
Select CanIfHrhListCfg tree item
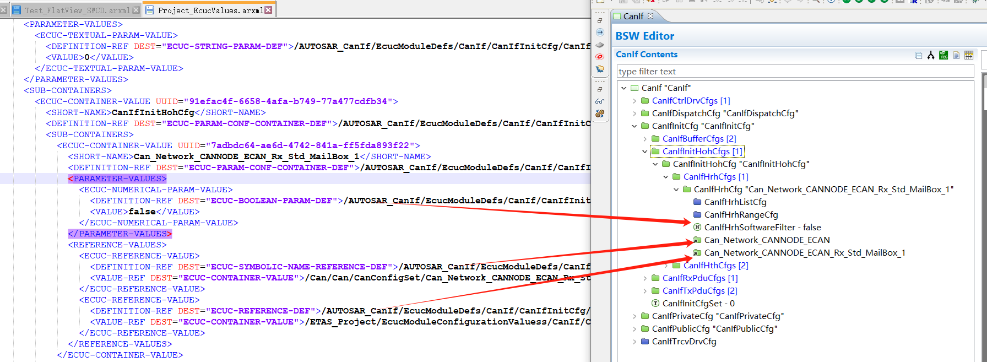point(735,202)
